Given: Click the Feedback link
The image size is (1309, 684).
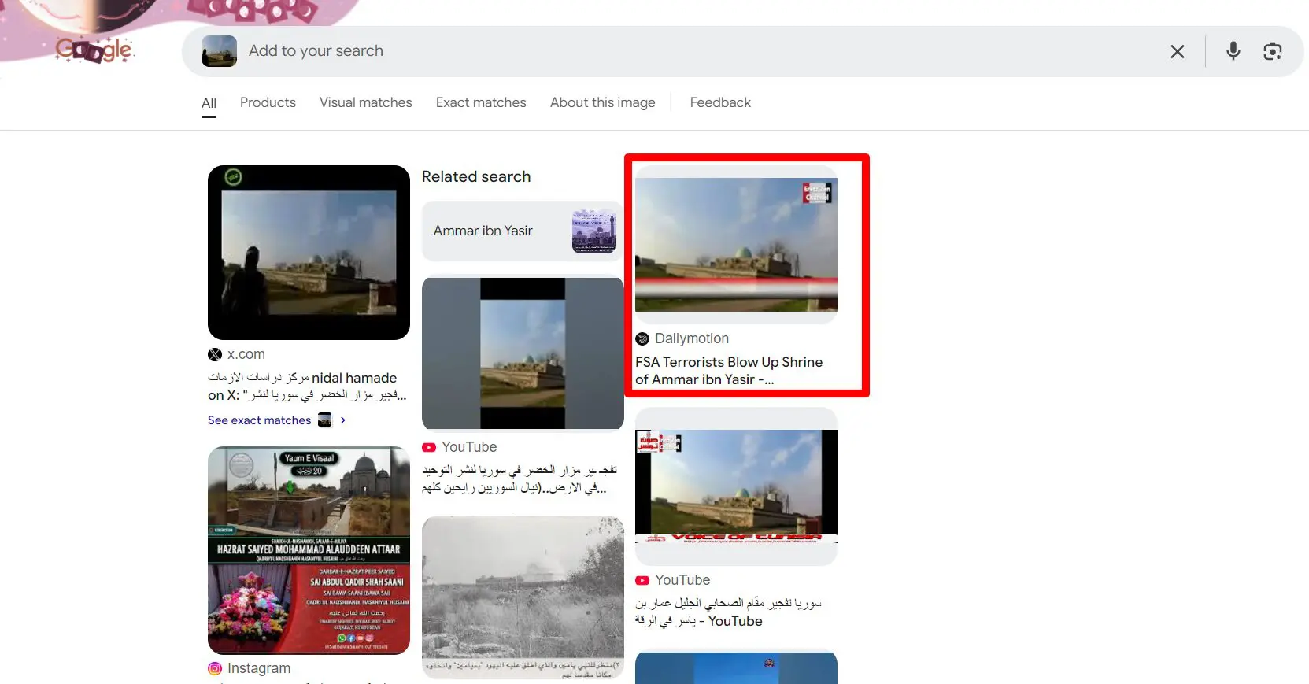Looking at the screenshot, I should tap(720, 102).
